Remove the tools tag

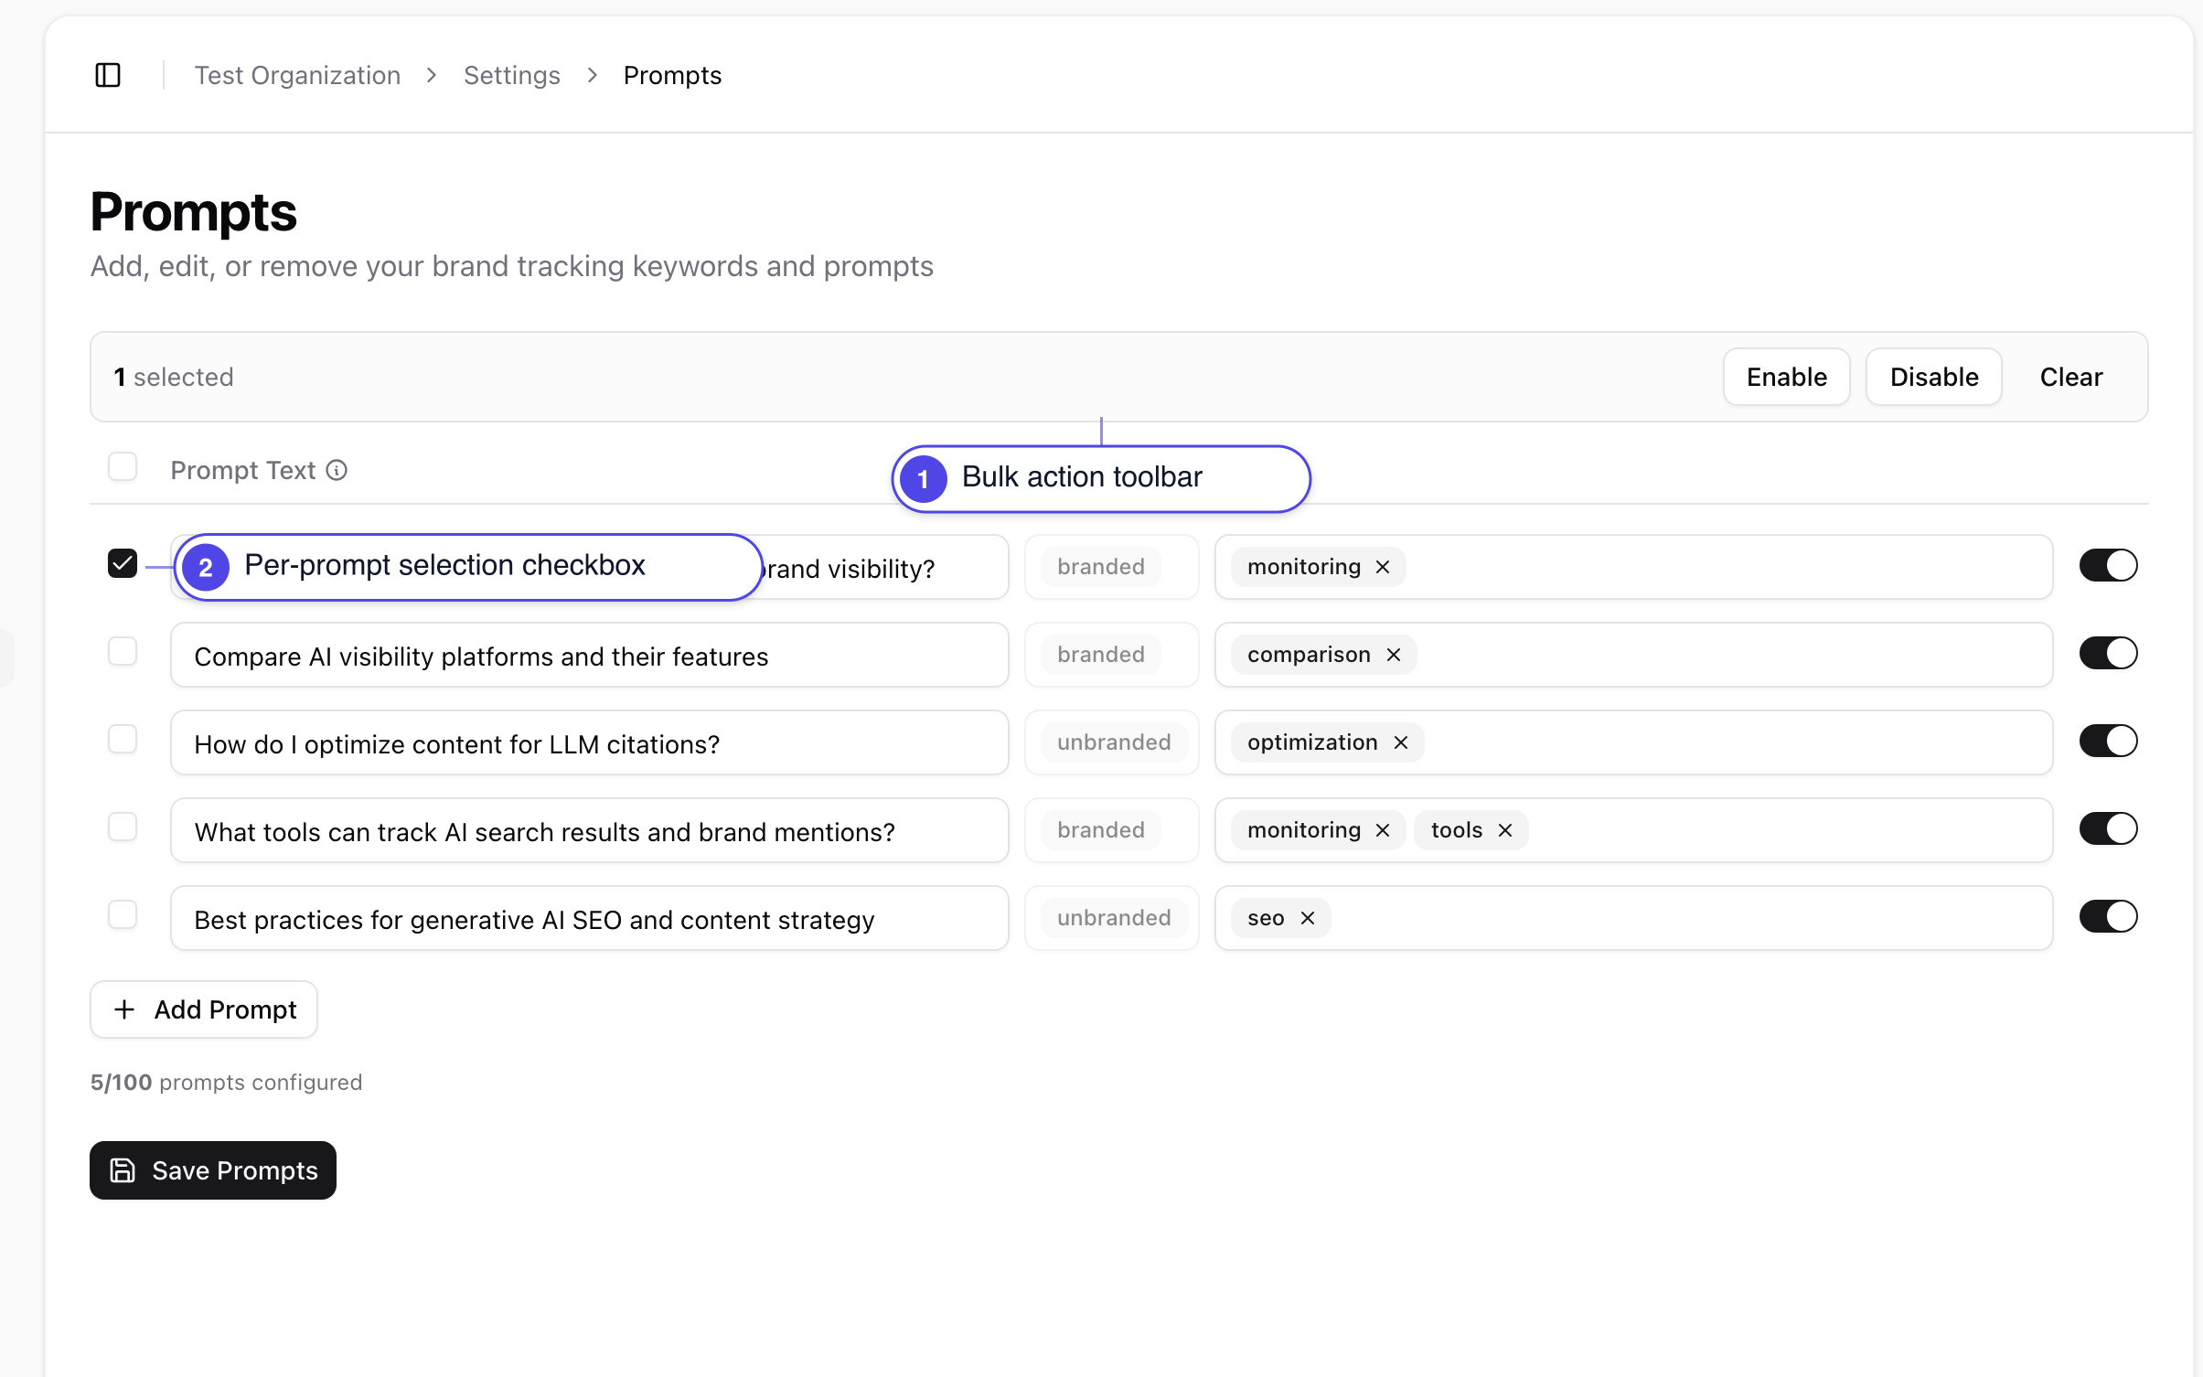pyautogui.click(x=1504, y=830)
